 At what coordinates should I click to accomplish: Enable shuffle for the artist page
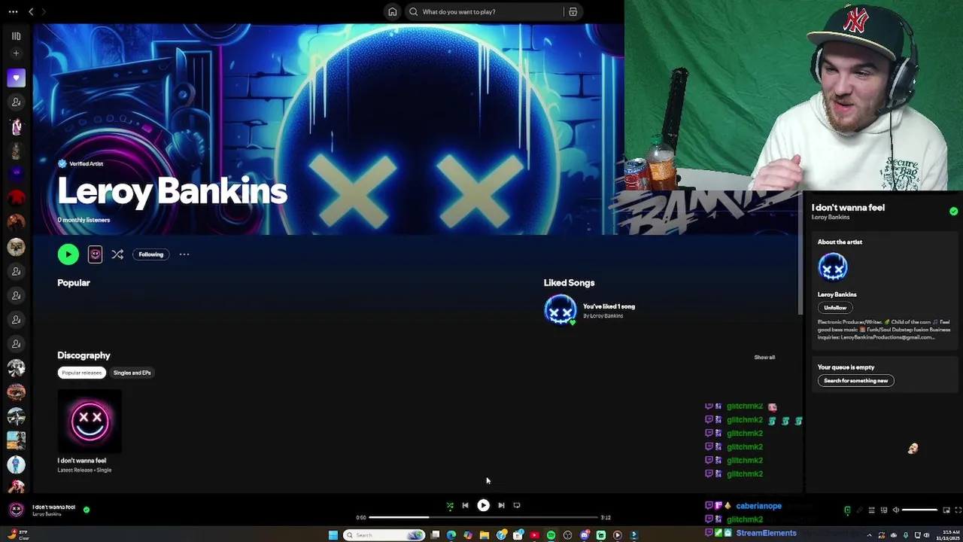(x=117, y=254)
